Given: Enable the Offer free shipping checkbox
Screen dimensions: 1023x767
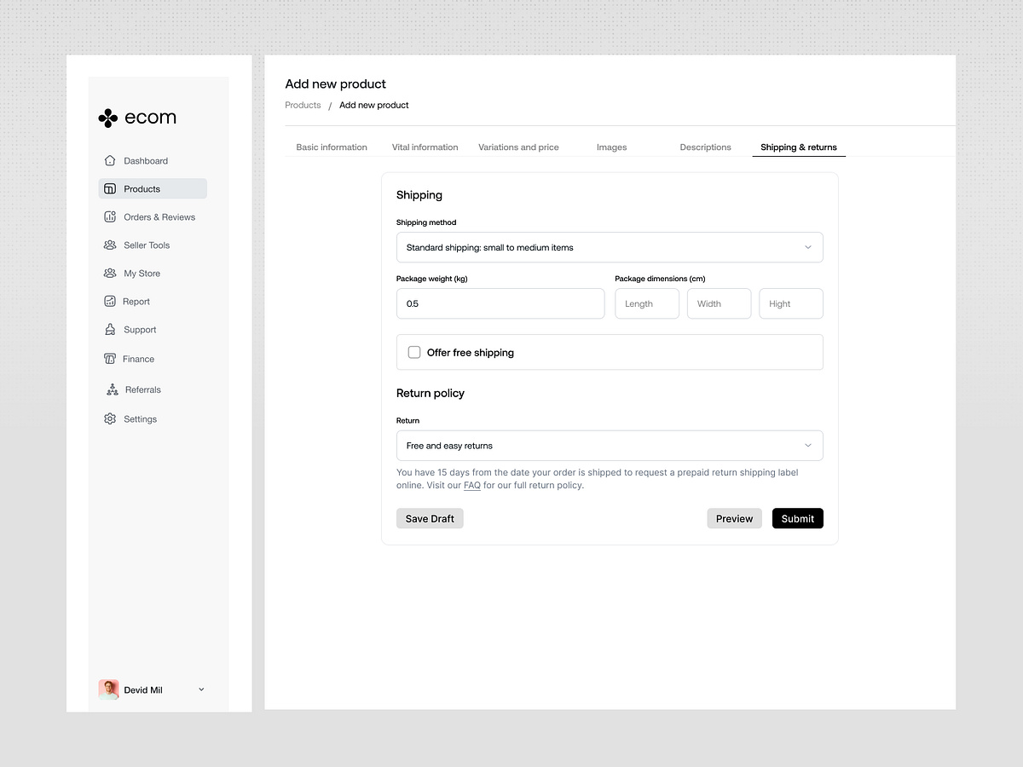Looking at the screenshot, I should pyautogui.click(x=413, y=352).
